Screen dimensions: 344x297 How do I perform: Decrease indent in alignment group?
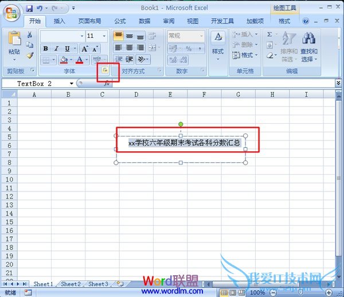click(119, 59)
